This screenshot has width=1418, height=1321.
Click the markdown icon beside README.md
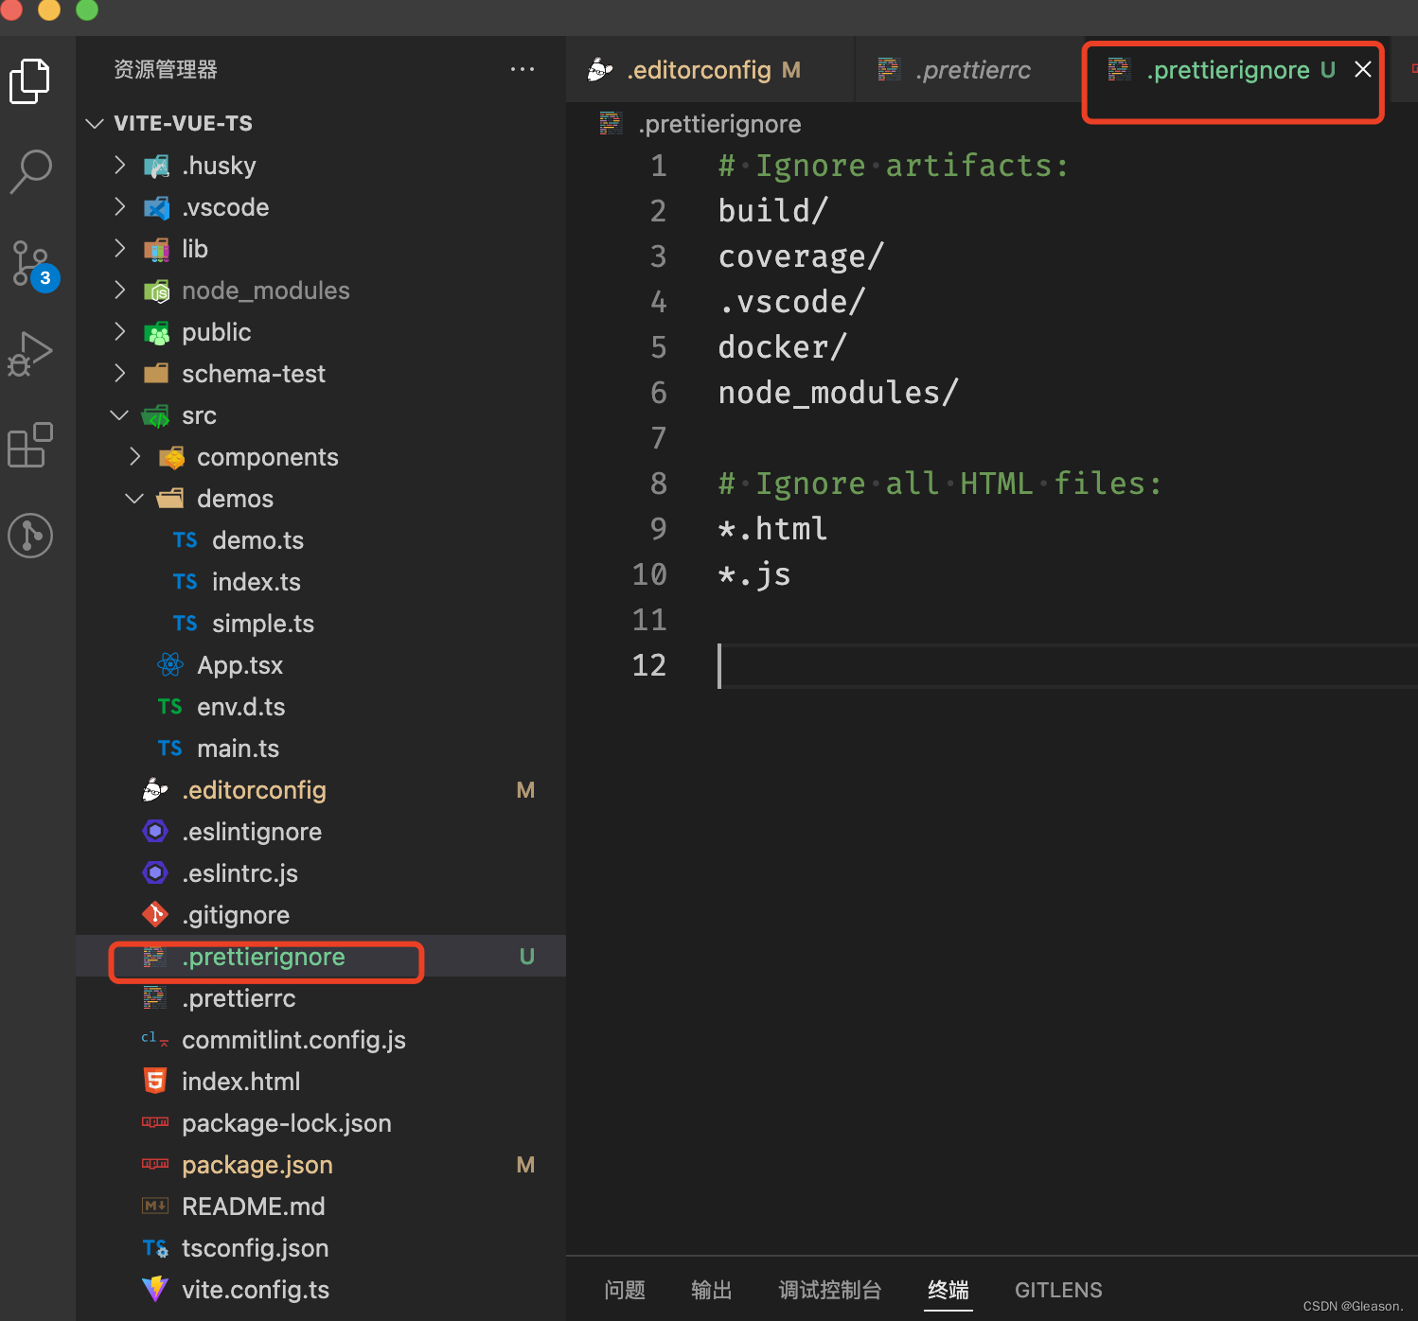(x=155, y=1206)
